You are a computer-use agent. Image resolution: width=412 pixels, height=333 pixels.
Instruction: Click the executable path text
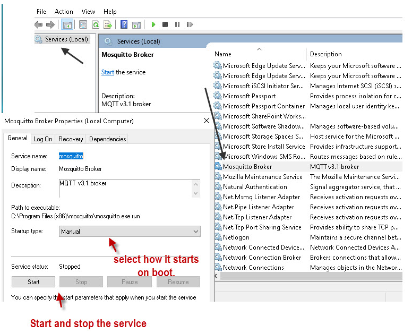click(75, 216)
